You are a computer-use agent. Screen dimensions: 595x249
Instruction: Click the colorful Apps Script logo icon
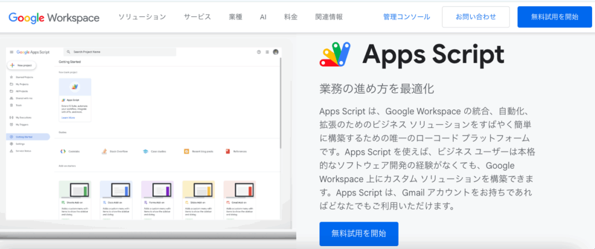(x=335, y=54)
